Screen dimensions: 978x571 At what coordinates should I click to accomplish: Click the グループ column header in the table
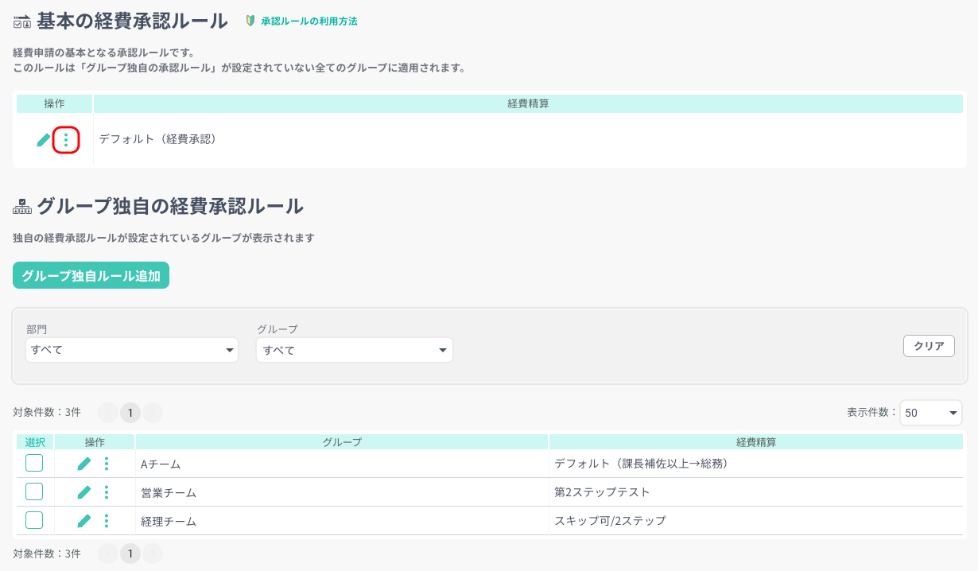[342, 441]
